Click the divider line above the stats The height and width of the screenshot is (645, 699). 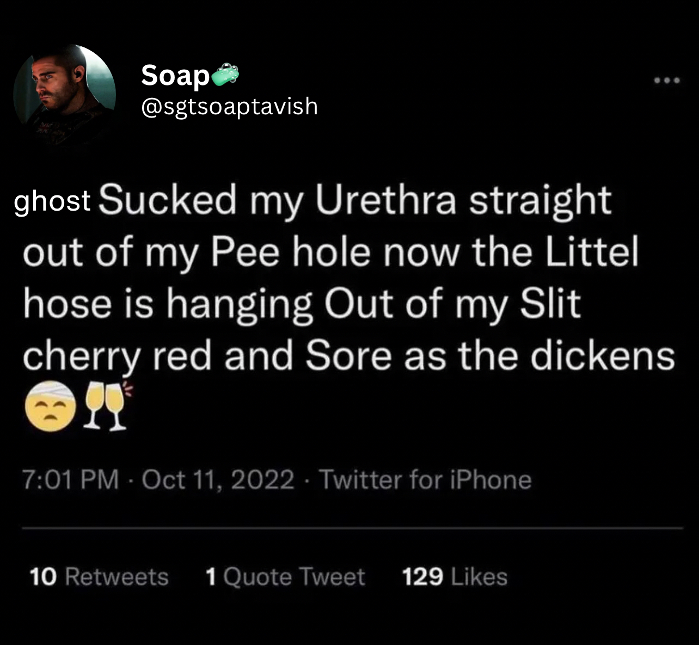[352, 528]
